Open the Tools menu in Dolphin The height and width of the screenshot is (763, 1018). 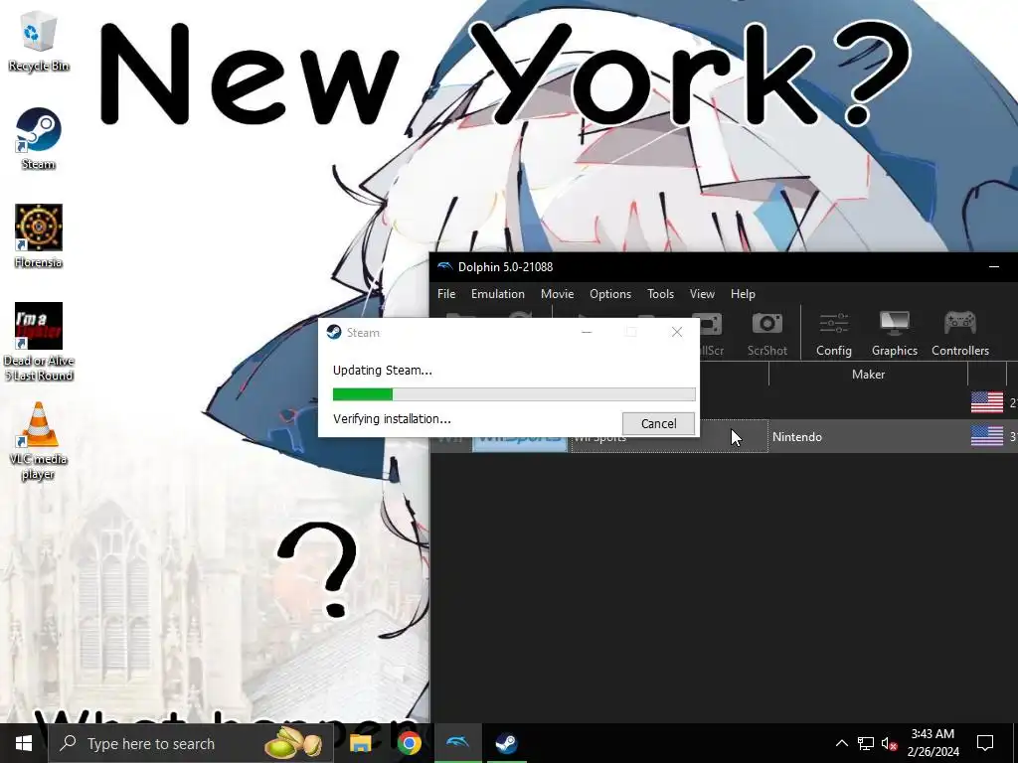(x=660, y=294)
